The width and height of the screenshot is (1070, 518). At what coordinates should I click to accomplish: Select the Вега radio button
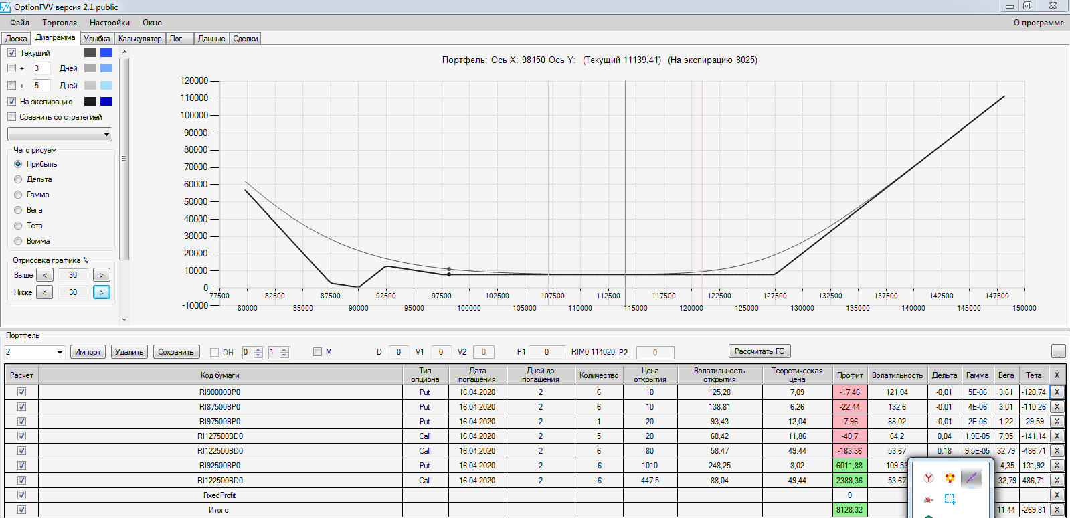(x=18, y=210)
